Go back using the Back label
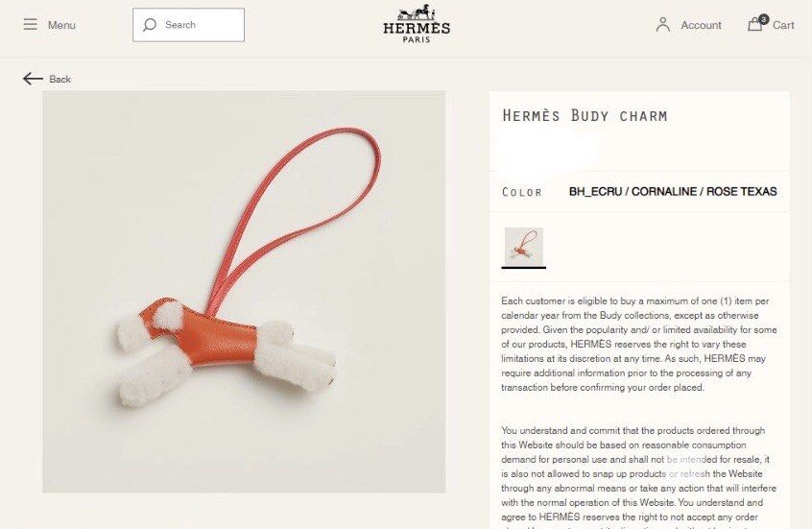This screenshot has height=529, width=812. click(60, 80)
